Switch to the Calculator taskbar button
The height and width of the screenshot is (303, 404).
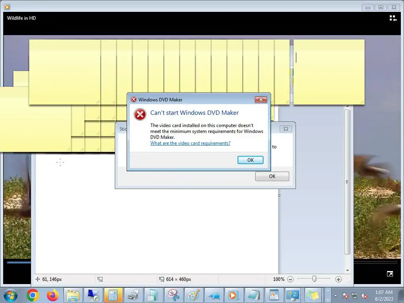[113, 295]
